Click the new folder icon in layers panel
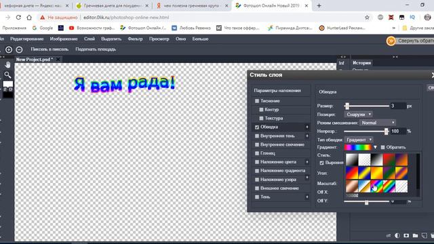The width and height of the screenshot is (434, 244). pos(415,236)
